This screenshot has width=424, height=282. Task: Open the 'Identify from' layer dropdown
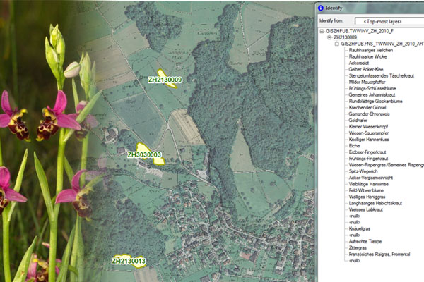389,21
